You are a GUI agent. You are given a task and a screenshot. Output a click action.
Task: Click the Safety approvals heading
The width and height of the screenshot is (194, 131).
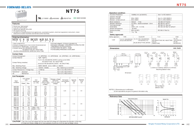116,34
